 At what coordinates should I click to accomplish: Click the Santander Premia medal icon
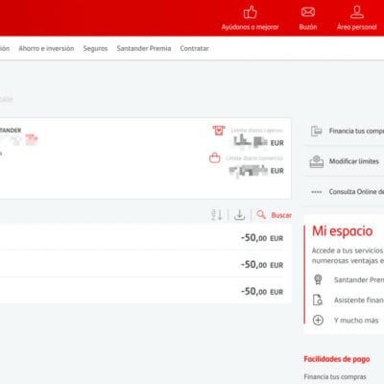coord(318,279)
